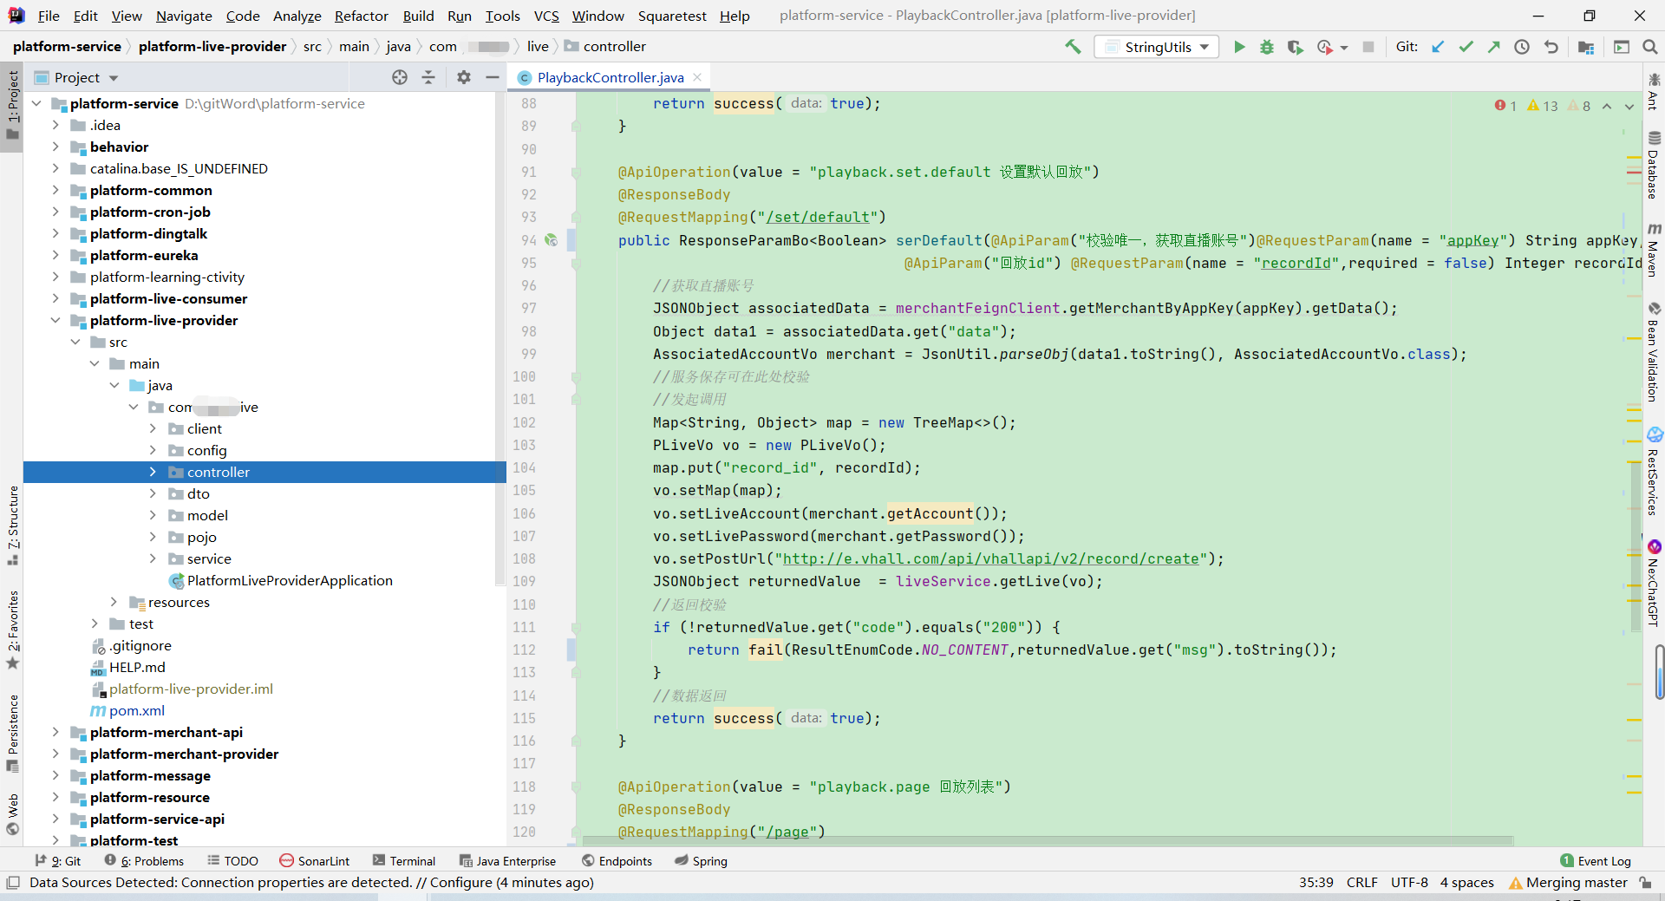Expand the service package

coord(153,558)
